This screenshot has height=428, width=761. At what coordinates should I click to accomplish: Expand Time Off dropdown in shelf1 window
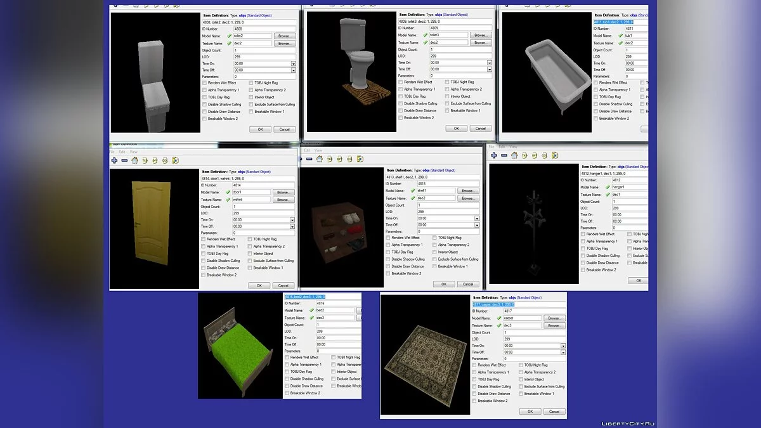(x=477, y=226)
